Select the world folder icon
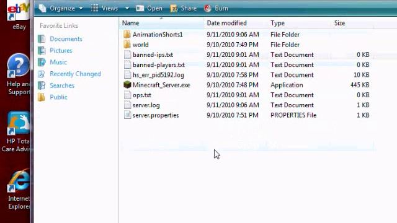The image size is (397, 223). pyautogui.click(x=127, y=45)
